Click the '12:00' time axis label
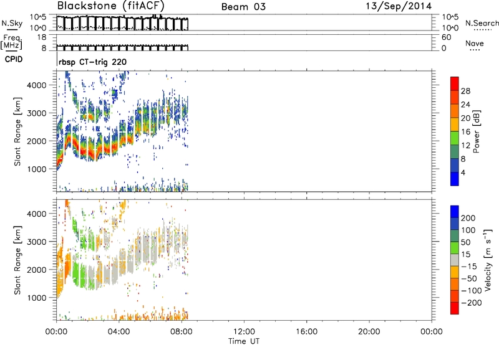 244,332
